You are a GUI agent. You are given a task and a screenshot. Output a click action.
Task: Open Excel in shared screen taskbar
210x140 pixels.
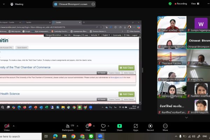click(47, 107)
